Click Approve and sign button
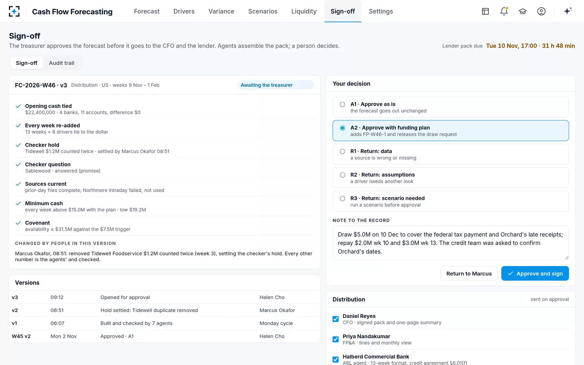This screenshot has width=584, height=365. (x=535, y=273)
